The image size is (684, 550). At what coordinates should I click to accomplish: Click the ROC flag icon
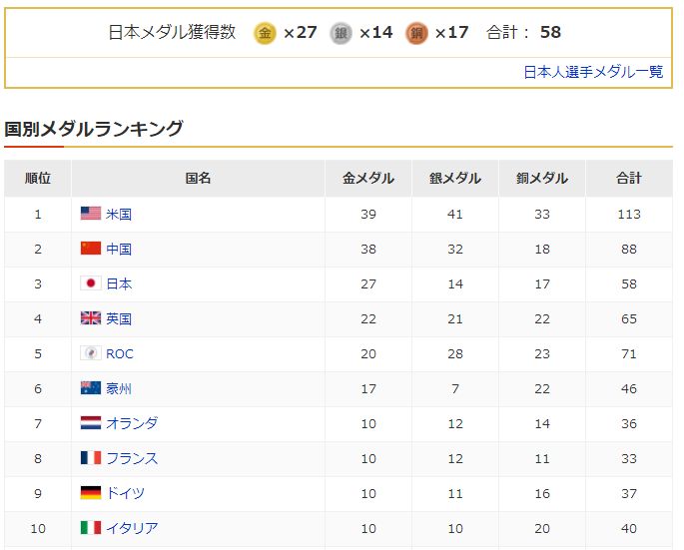91,352
